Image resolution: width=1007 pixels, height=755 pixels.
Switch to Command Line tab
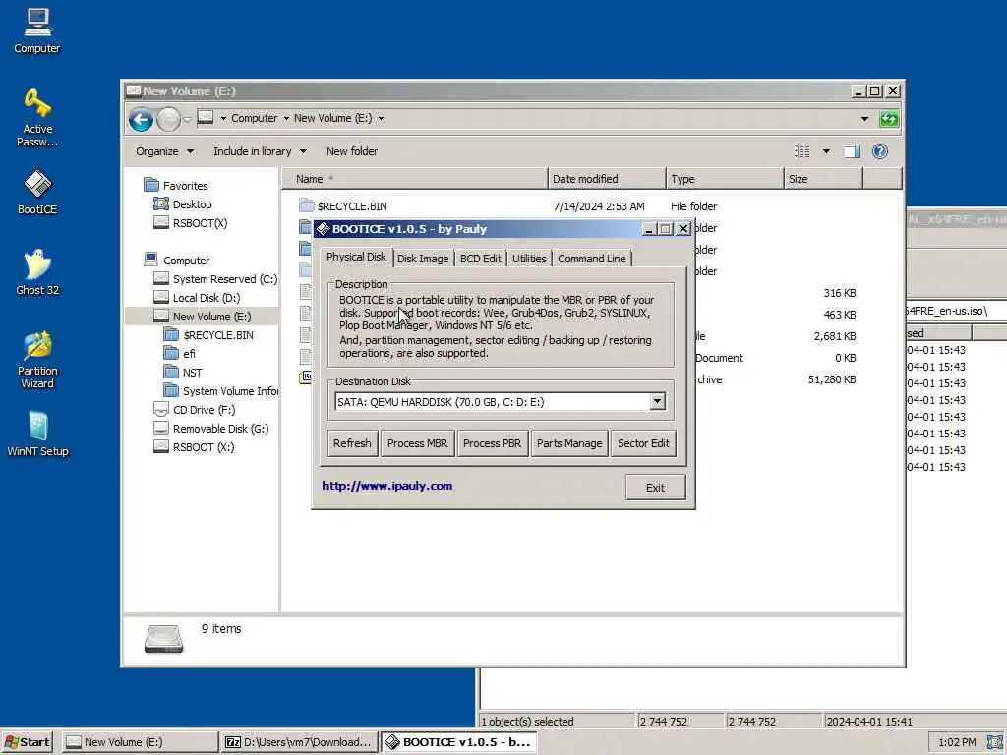[591, 259]
